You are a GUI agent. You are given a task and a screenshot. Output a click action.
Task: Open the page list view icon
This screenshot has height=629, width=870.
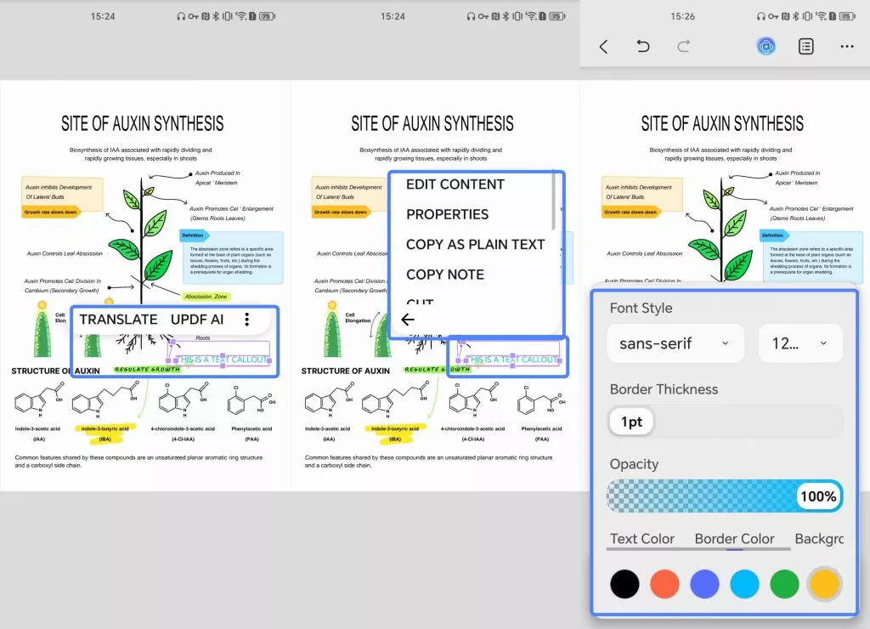point(806,47)
